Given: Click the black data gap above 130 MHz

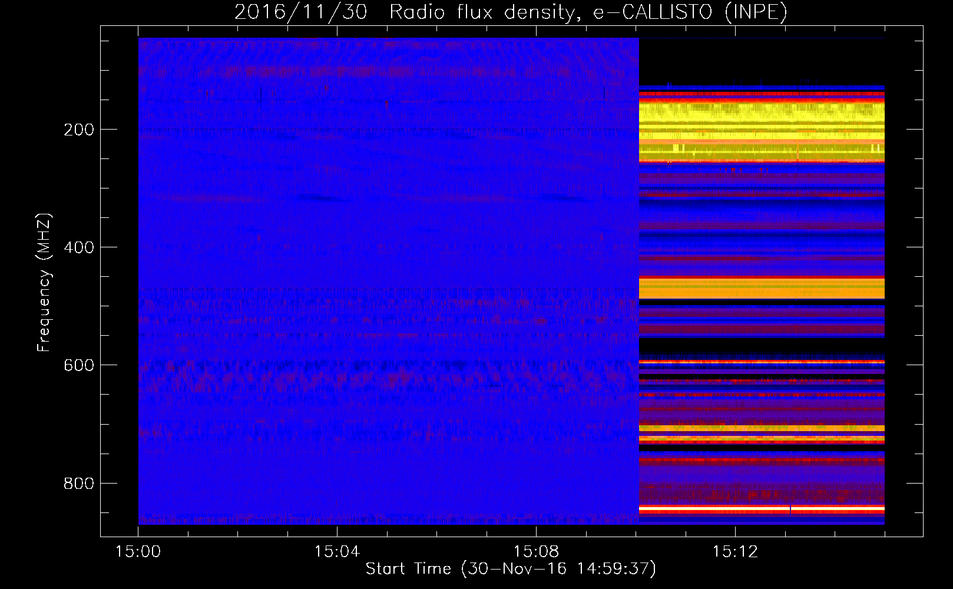Looking at the screenshot, I should [762, 61].
